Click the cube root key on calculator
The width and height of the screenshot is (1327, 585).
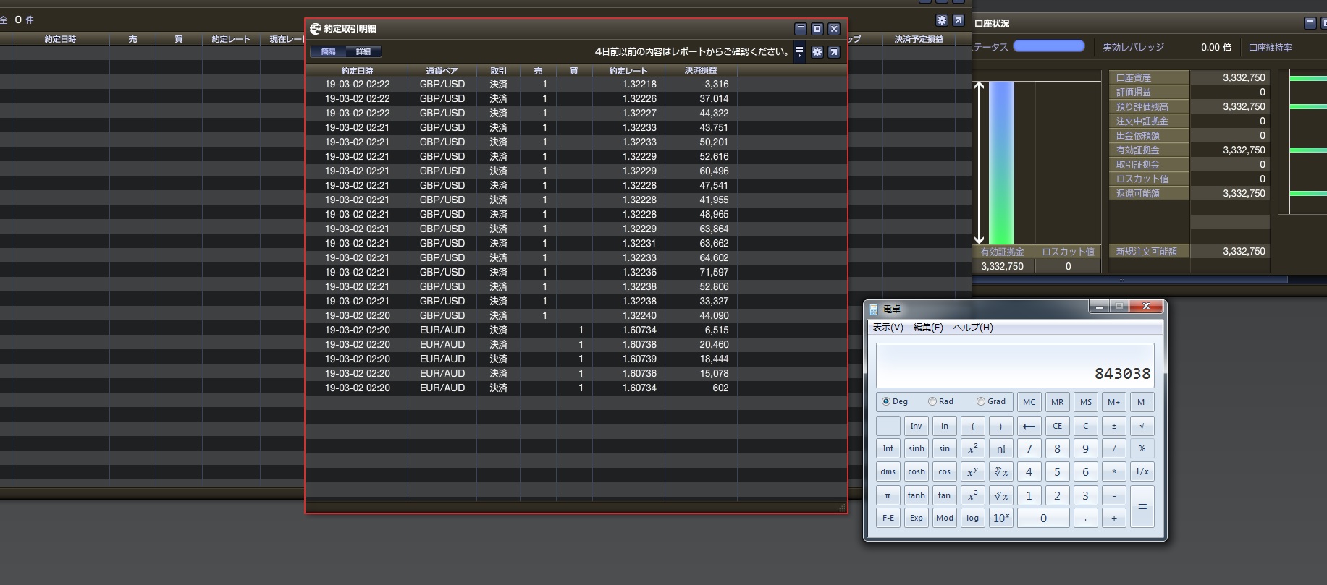pos(1000,495)
